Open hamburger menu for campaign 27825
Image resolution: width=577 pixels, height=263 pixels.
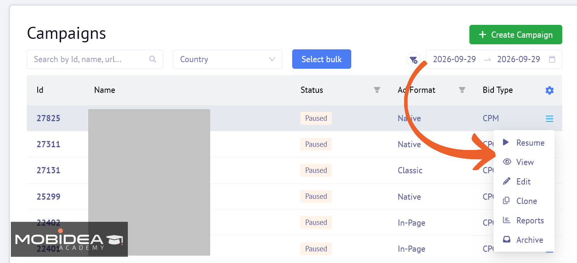549,118
